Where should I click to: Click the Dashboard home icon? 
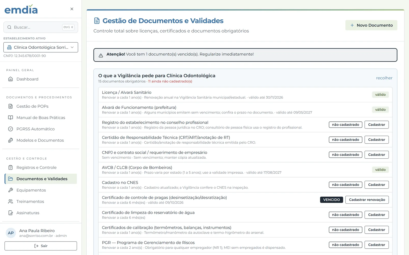coord(10,79)
